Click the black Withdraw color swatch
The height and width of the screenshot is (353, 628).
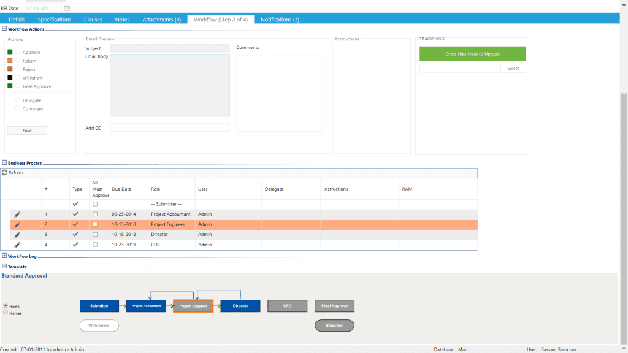[10, 77]
